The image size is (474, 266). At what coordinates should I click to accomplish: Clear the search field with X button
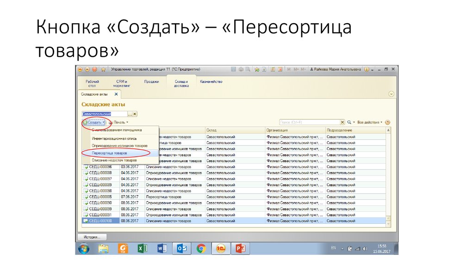click(x=343, y=122)
